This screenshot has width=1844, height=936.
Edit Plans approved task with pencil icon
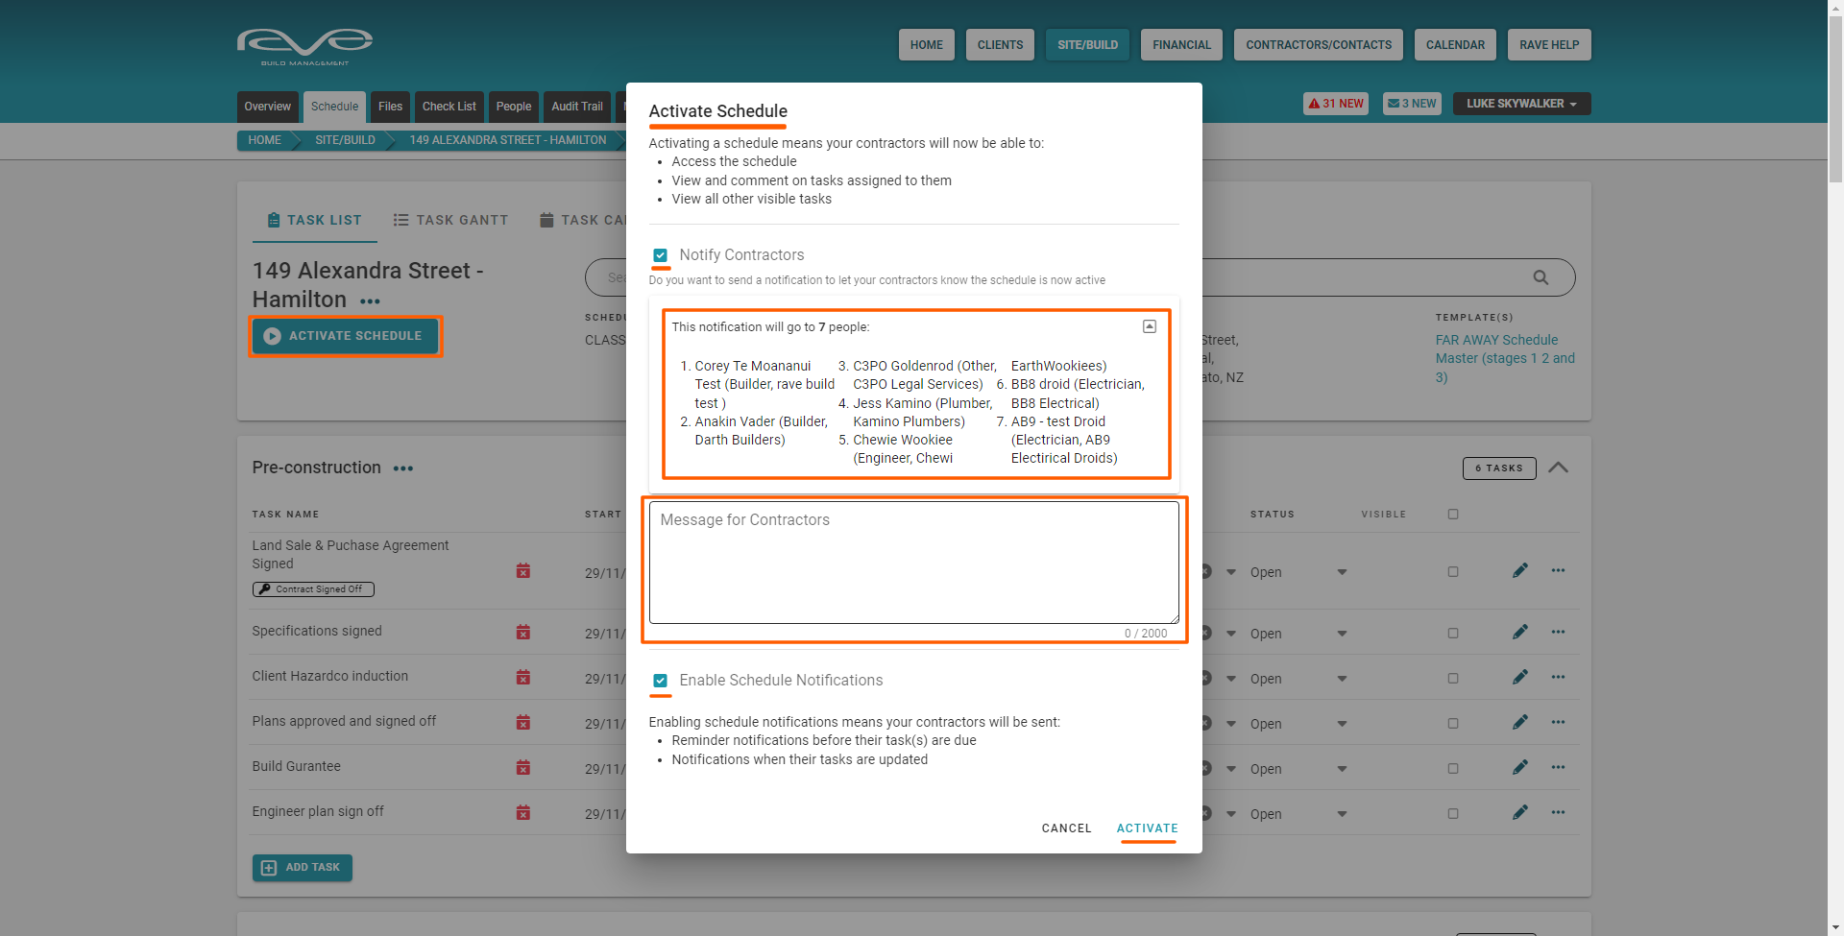(1520, 722)
